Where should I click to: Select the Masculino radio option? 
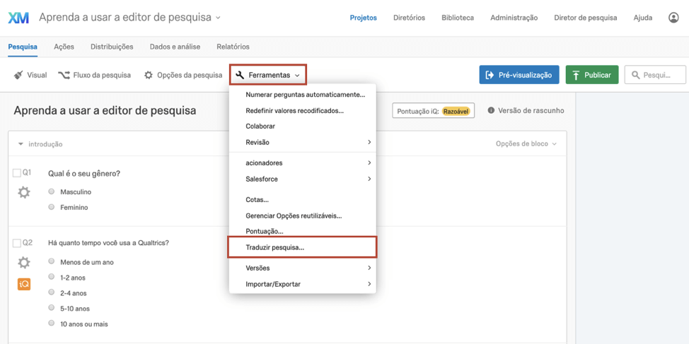(x=52, y=191)
